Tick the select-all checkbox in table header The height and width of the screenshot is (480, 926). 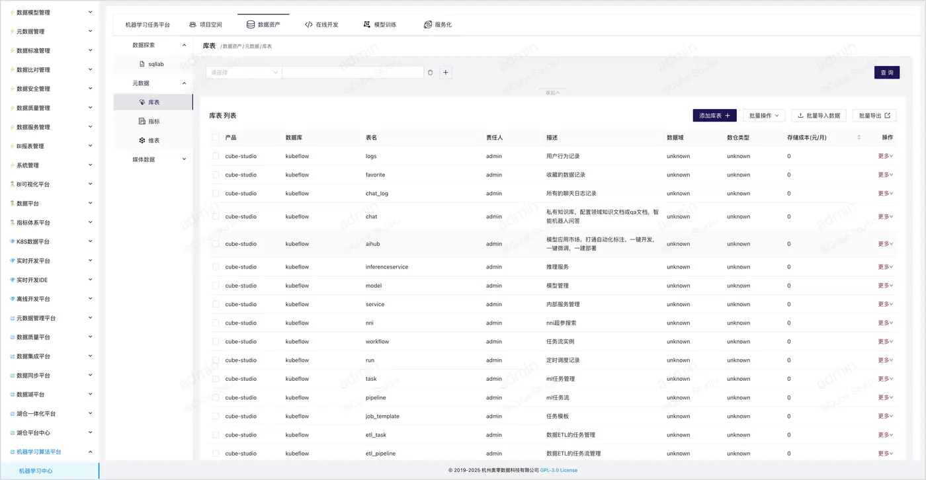216,138
